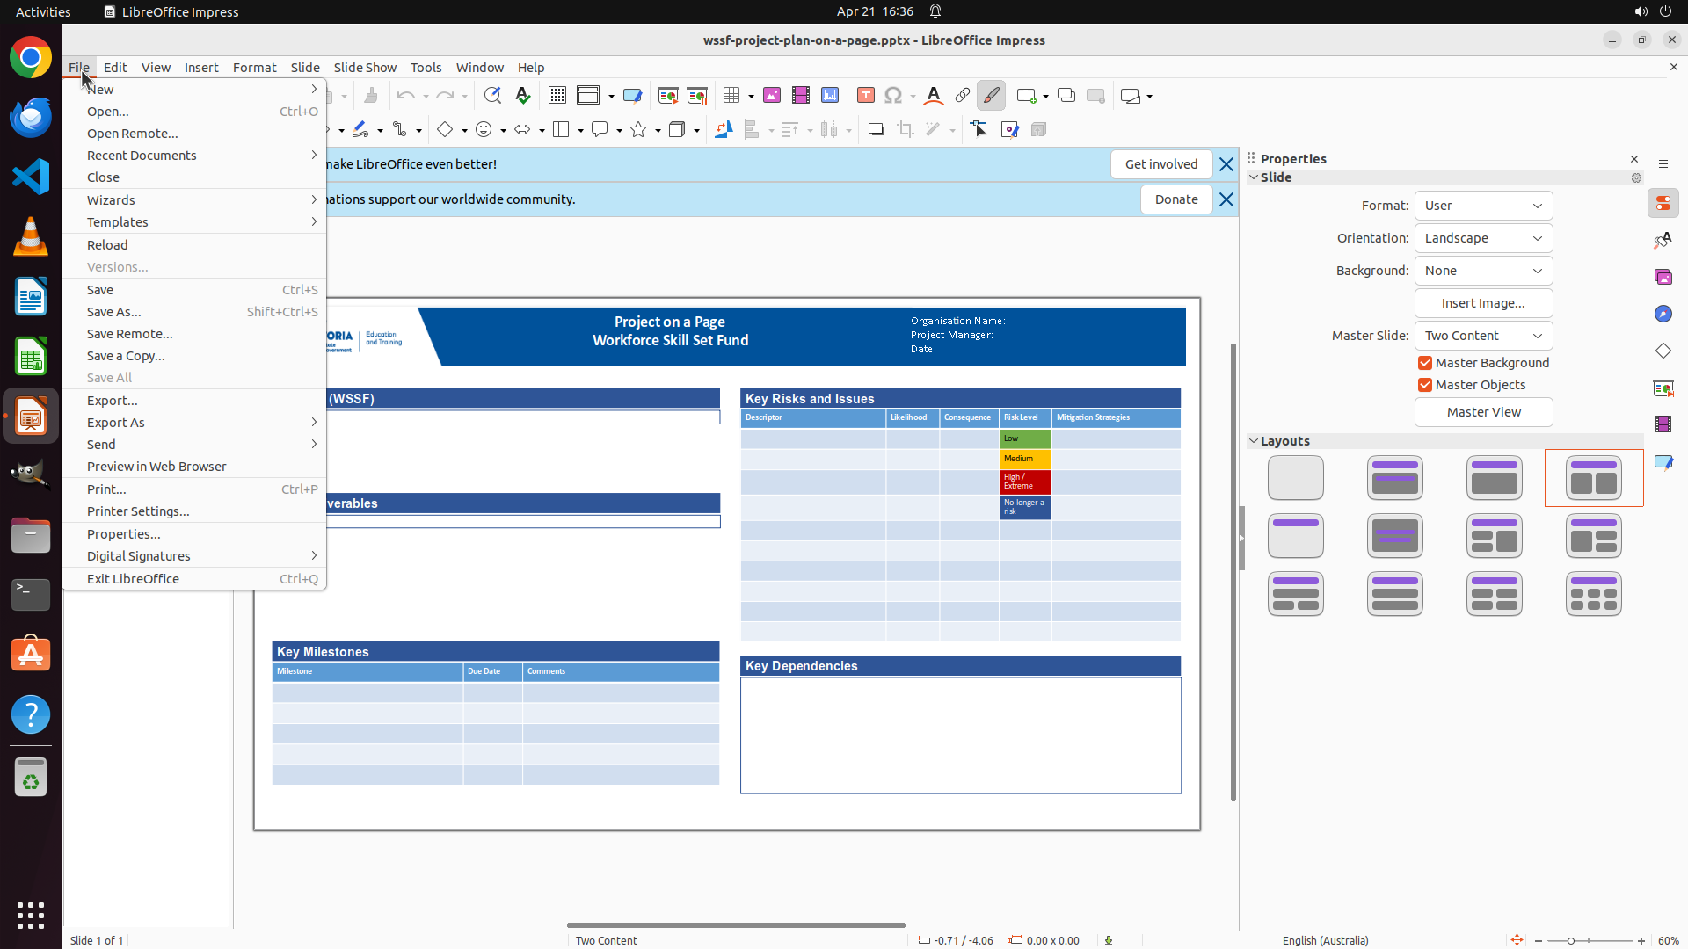
Task: Click the Insert Image toolbar icon
Action: 772,96
